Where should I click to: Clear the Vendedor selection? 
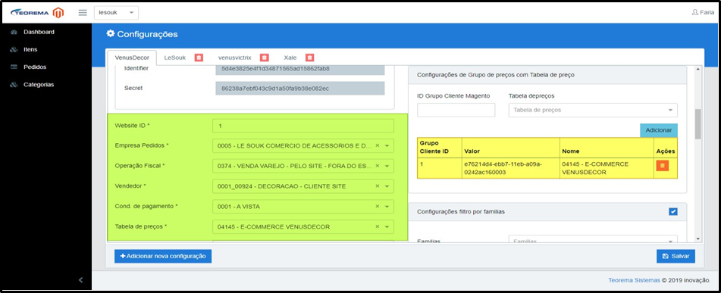[377, 186]
